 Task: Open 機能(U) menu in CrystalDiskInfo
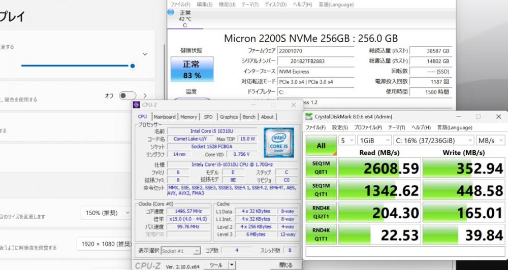(227, 5)
